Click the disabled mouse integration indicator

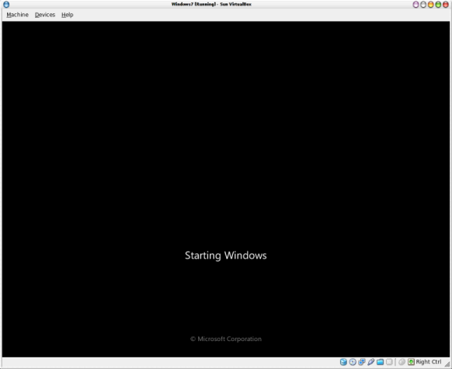pos(402,362)
